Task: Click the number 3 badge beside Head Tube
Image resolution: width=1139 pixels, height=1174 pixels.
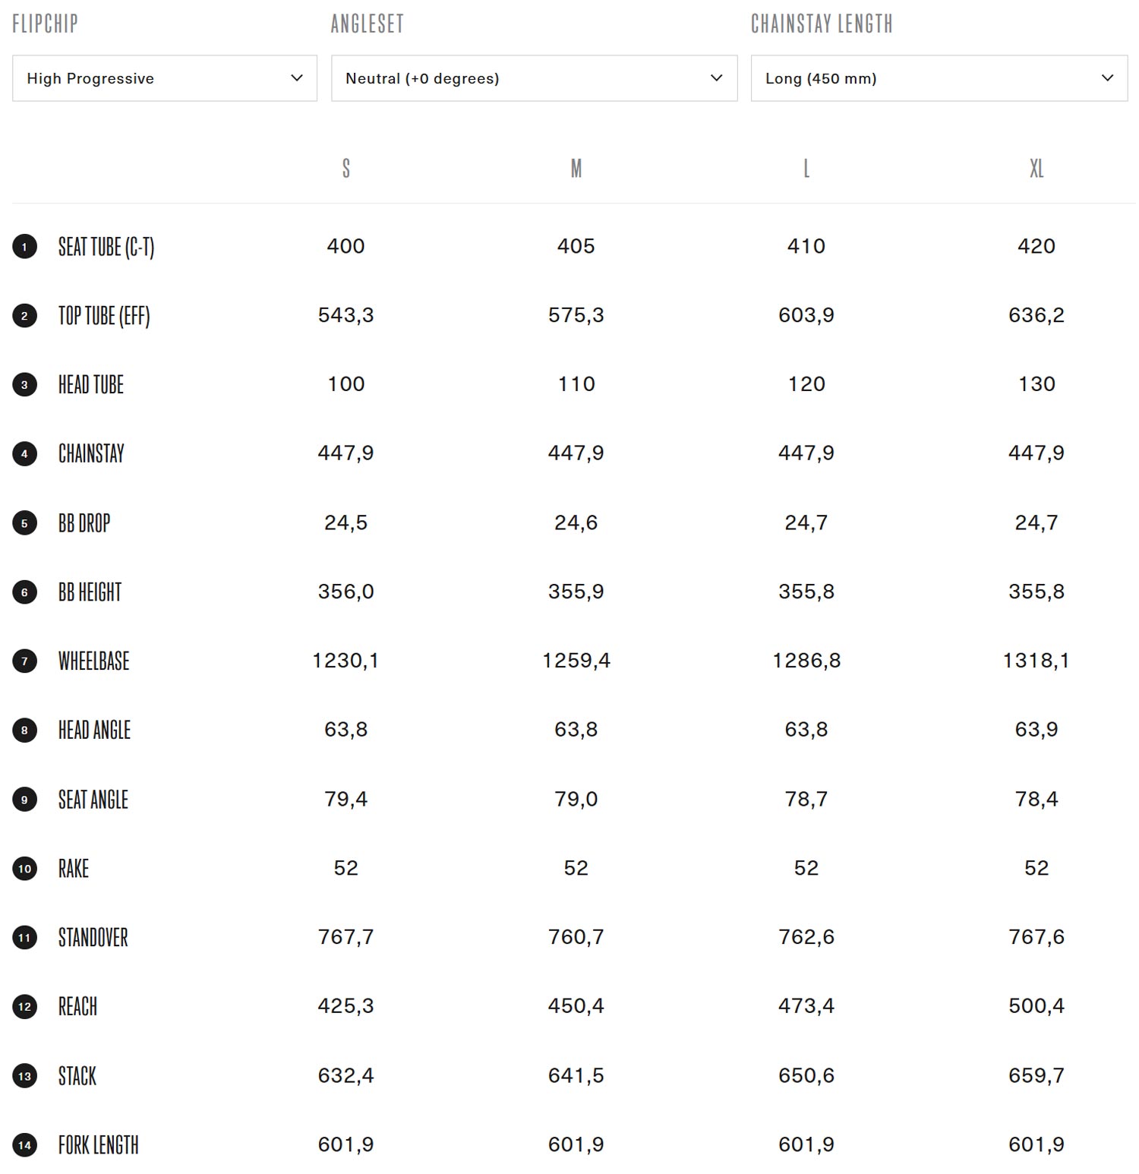Action: [25, 385]
